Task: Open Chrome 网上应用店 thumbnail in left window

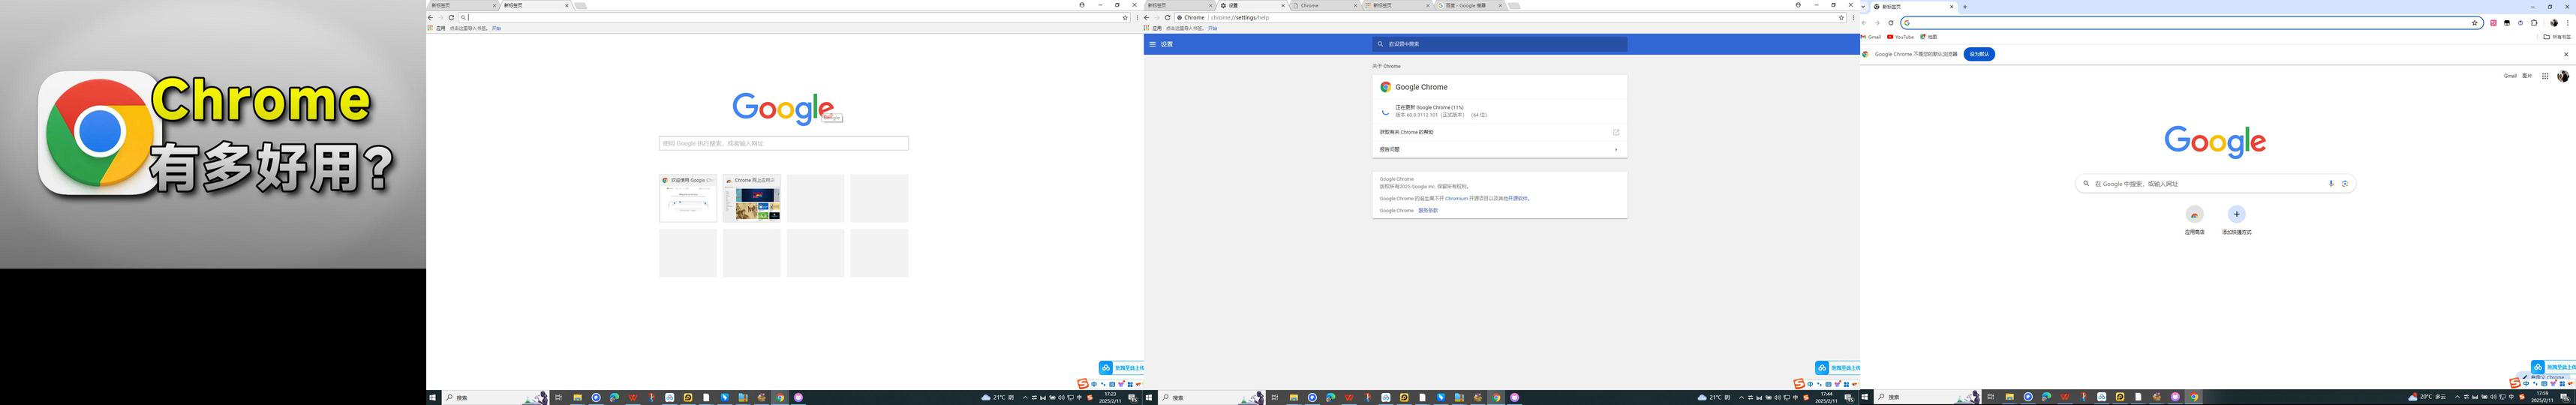Action: 752,198
